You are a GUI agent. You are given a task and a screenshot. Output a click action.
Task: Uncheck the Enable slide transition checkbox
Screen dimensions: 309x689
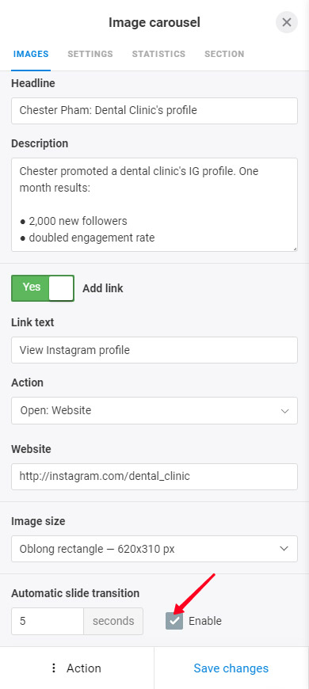pyautogui.click(x=174, y=621)
